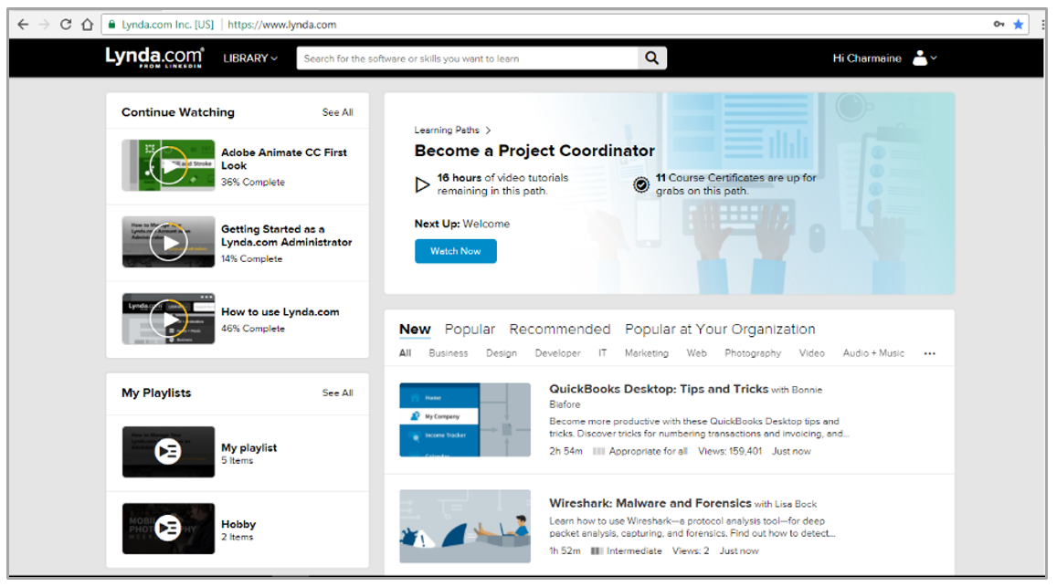Play the How to use Lynda.com video

click(x=168, y=319)
